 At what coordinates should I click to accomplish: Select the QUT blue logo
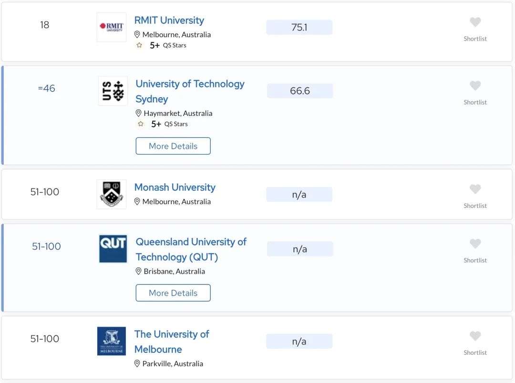pos(113,248)
